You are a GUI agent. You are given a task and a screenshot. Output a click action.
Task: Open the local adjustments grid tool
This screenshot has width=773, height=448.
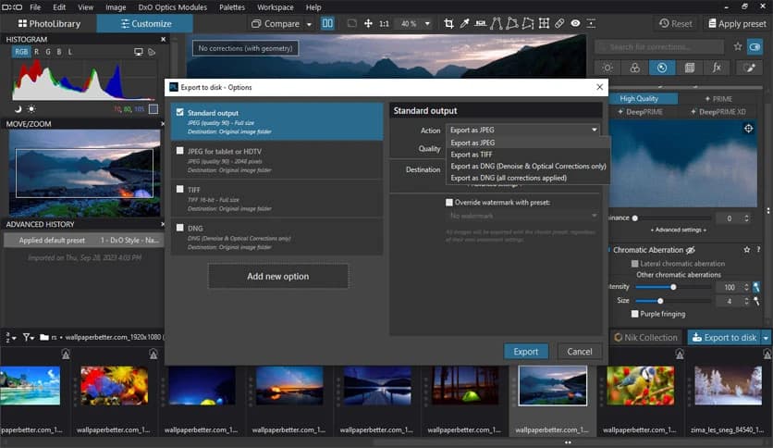544,23
